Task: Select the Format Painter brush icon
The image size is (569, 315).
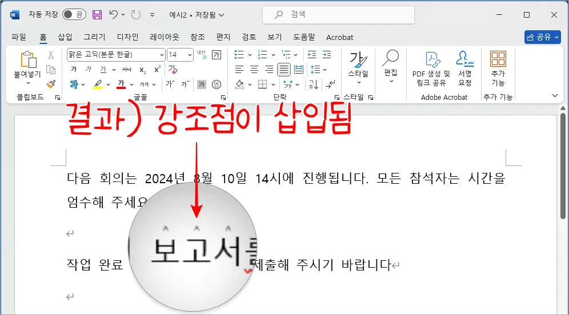Action: 51,84
